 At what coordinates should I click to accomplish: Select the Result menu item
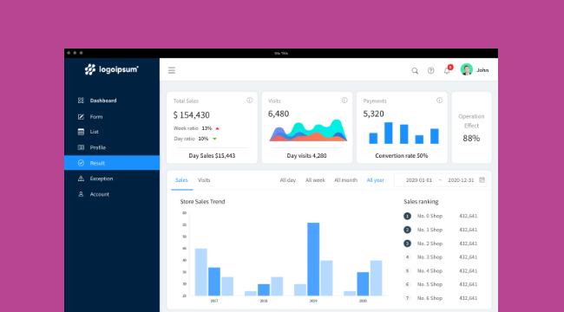coord(112,163)
